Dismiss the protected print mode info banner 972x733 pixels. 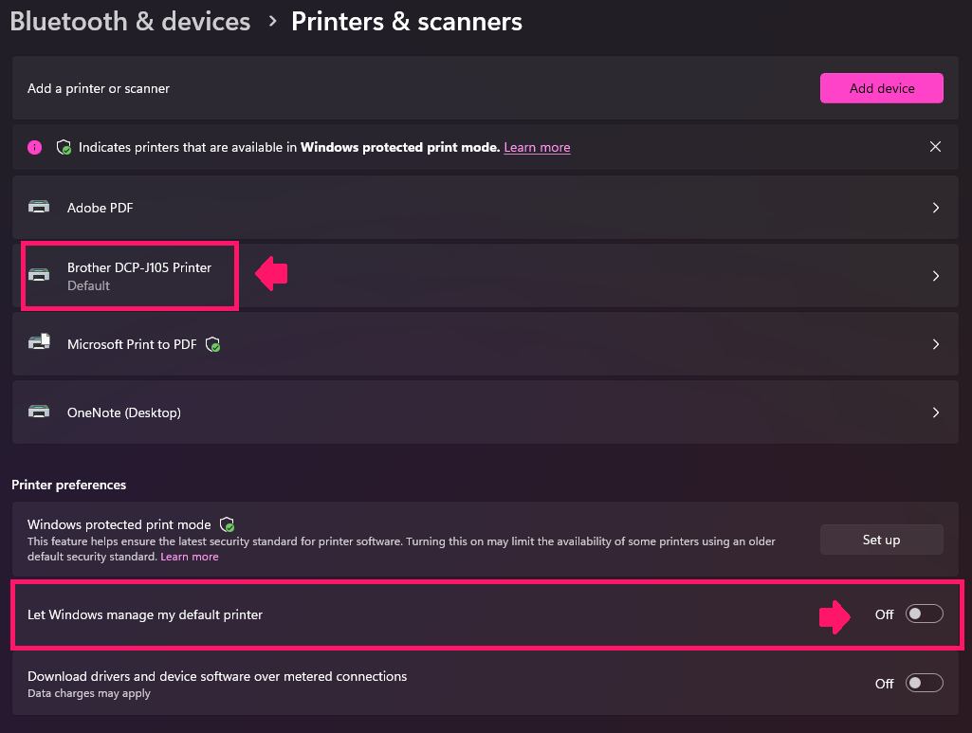coord(935,147)
